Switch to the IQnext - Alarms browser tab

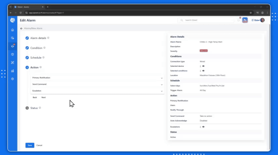pos(29,7)
